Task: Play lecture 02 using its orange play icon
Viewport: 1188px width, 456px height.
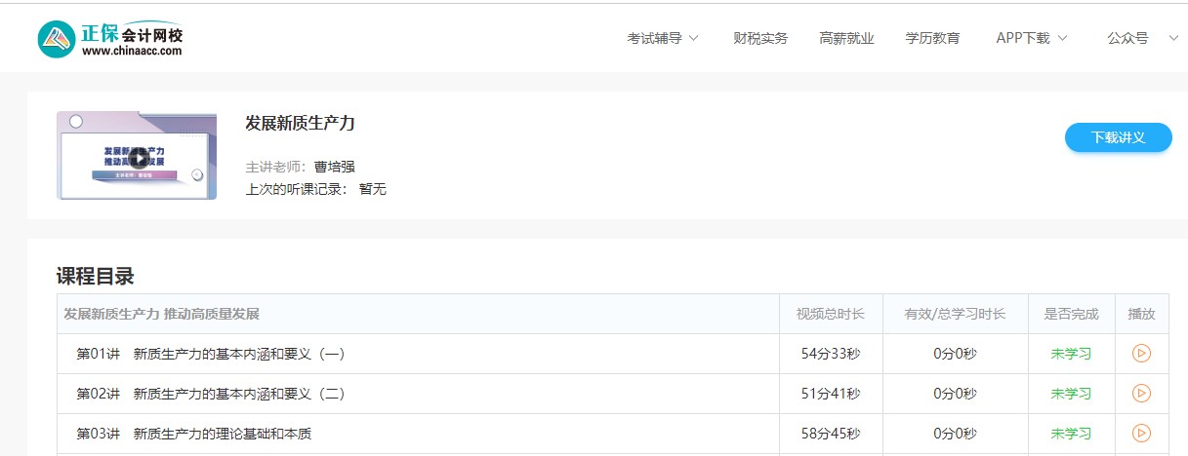Action: coord(1141,394)
